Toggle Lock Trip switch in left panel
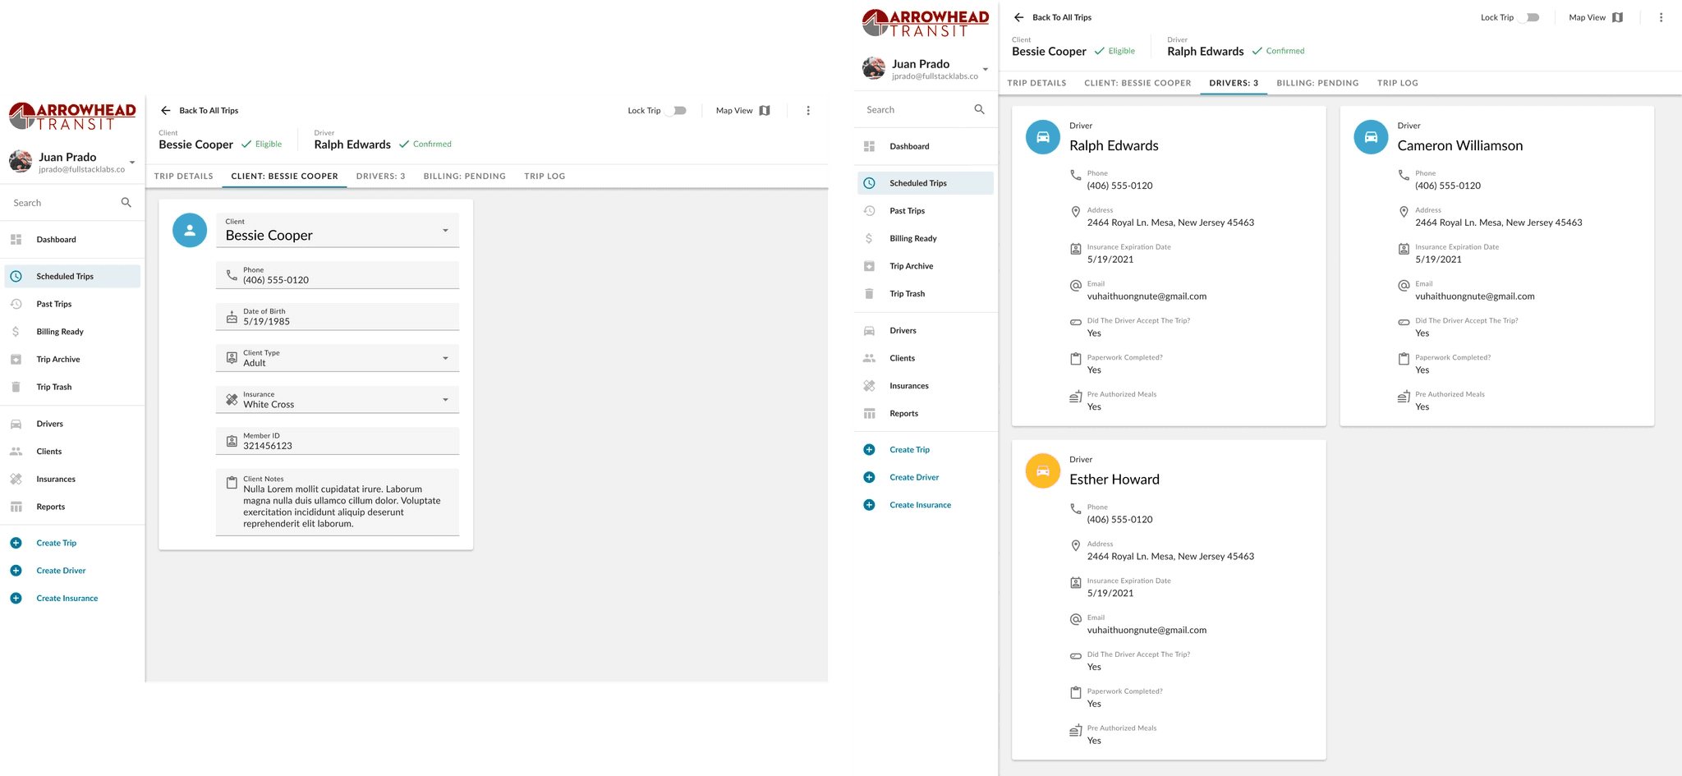Screen dimensions: 1682x776 (x=676, y=111)
